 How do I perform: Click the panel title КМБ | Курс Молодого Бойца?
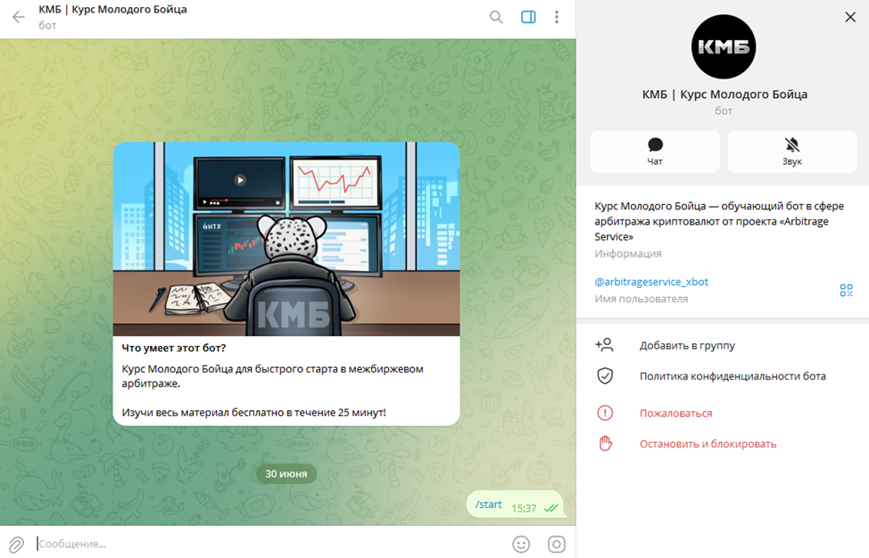(724, 94)
